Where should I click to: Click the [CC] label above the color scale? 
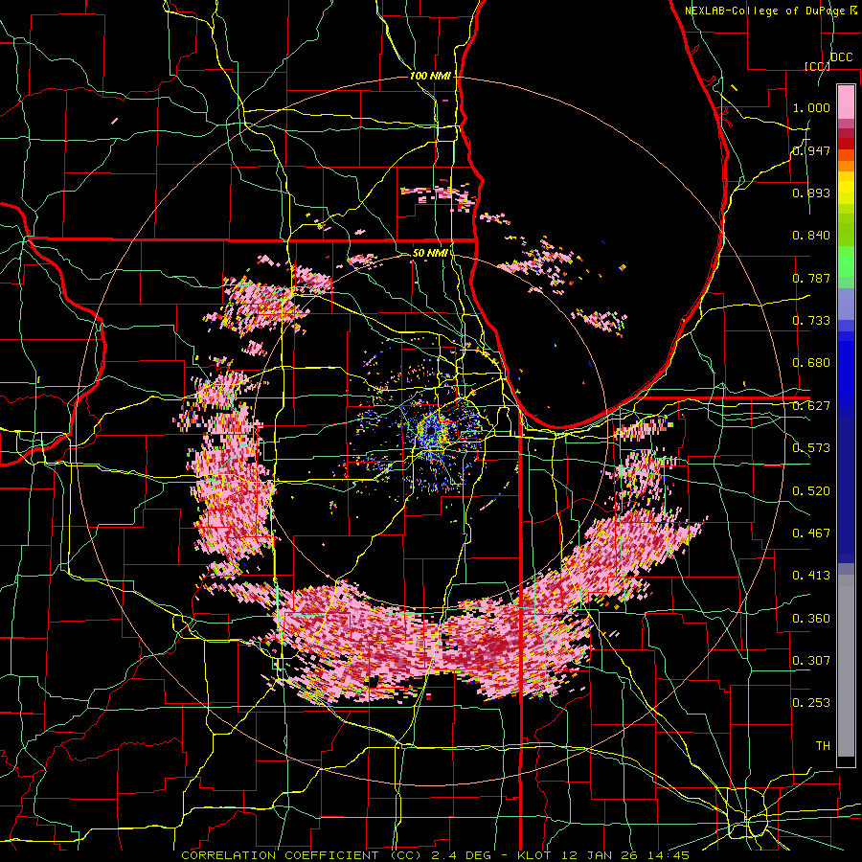tap(817, 66)
